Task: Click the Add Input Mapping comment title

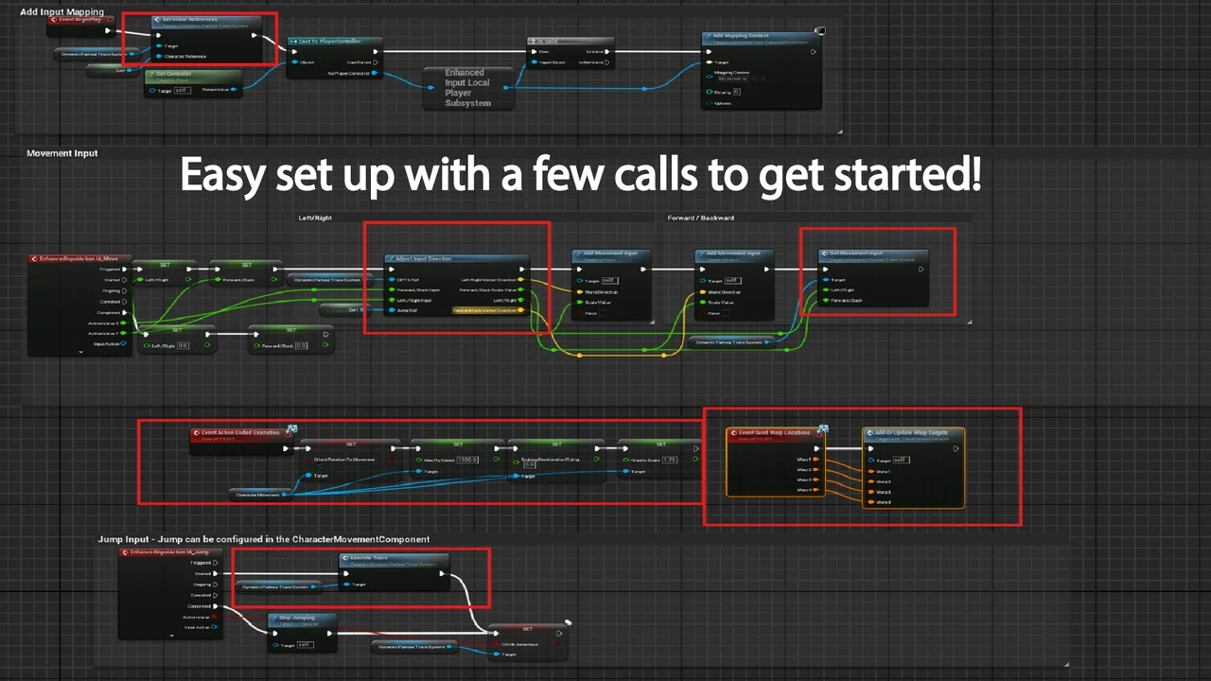Action: [61, 11]
